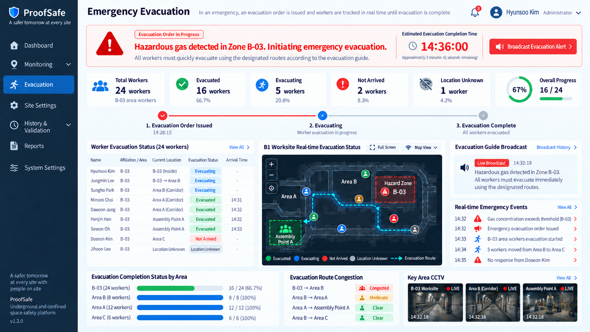Screen dimensions: 590x332
Task: Click the Evacuating step marker
Action: click(x=322, y=115)
